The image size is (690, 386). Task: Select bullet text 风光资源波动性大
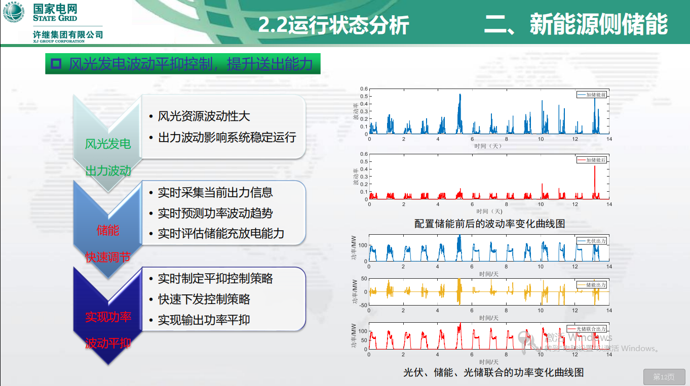coord(204,116)
